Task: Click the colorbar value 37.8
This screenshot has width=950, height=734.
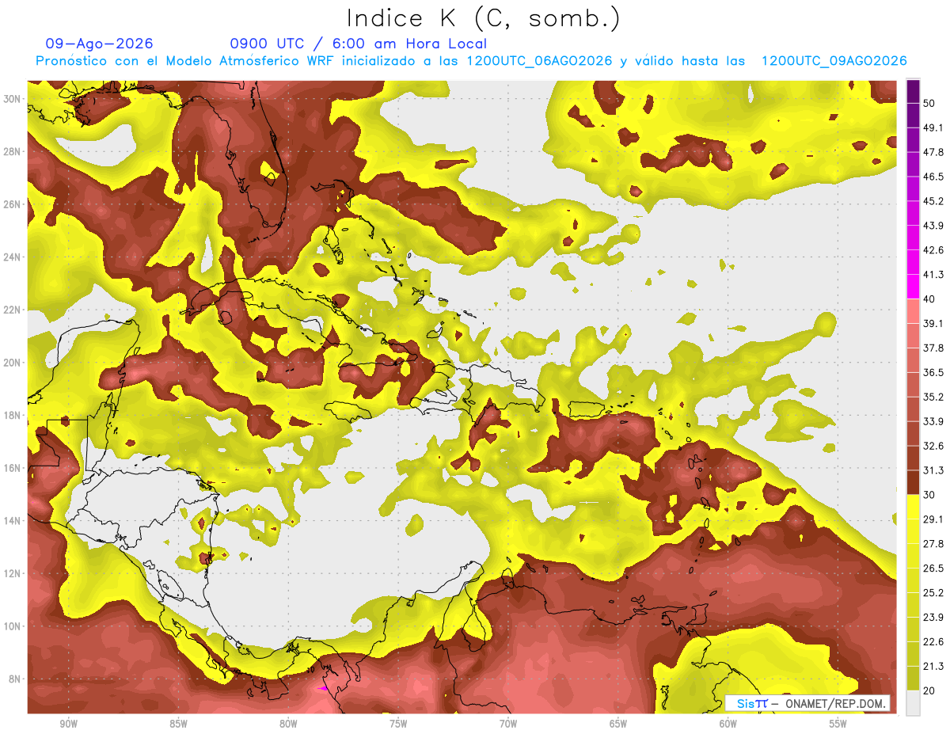Action: coord(933,348)
